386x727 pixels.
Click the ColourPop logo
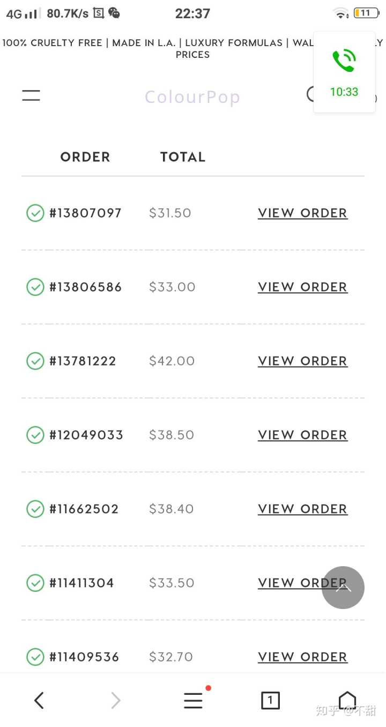(x=192, y=97)
